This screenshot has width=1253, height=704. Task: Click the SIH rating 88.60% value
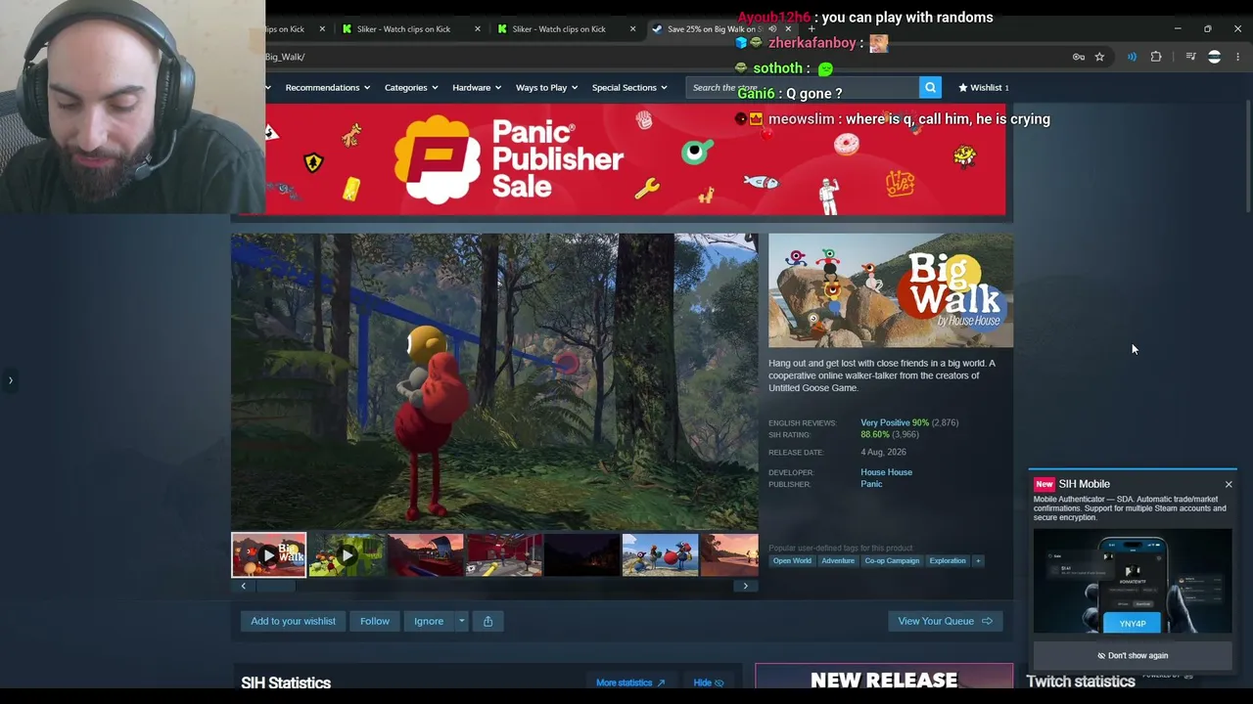coord(875,434)
